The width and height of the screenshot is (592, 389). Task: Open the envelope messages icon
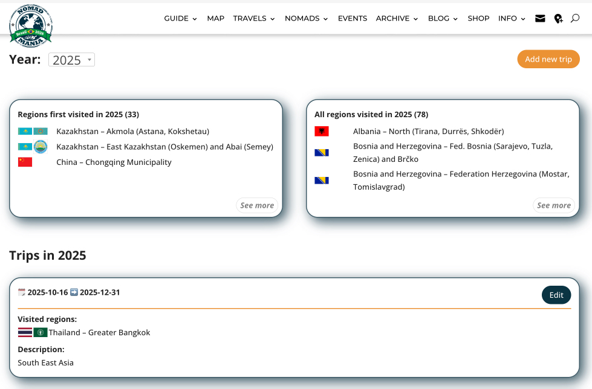click(540, 19)
